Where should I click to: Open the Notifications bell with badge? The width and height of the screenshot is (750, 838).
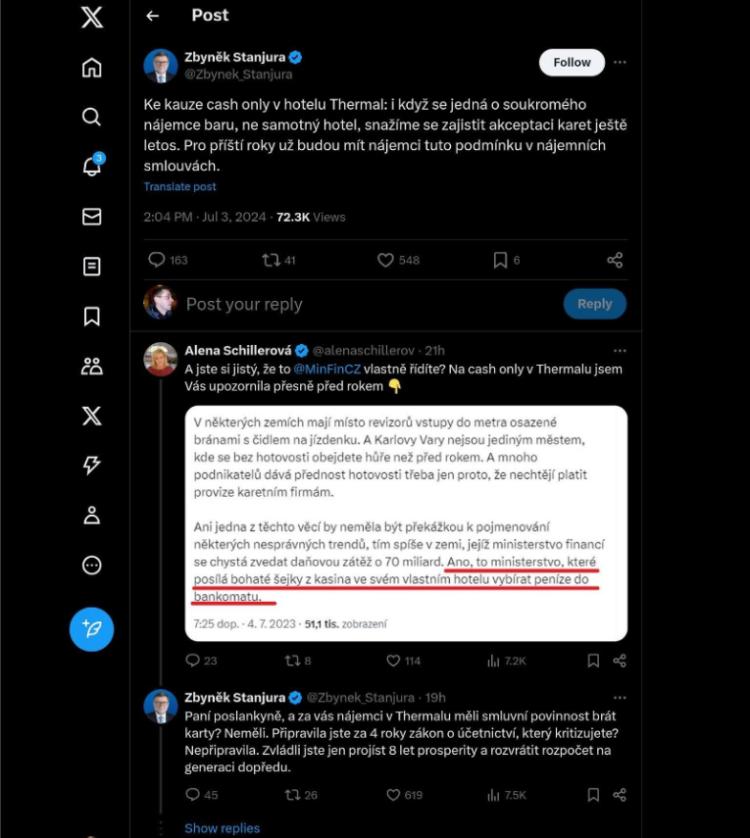[x=92, y=166]
